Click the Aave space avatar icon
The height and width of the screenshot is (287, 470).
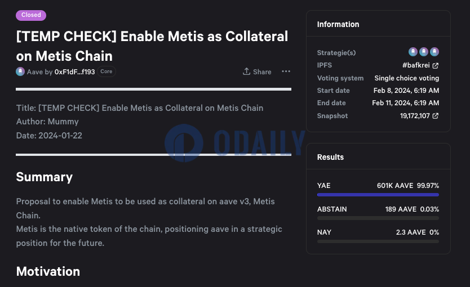[x=20, y=71]
